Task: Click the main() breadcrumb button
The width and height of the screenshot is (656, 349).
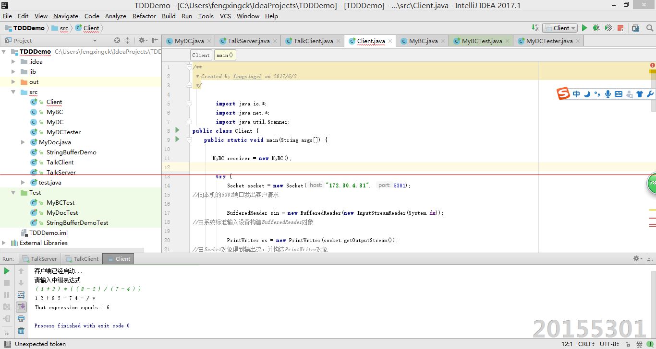Action: pyautogui.click(x=225, y=55)
